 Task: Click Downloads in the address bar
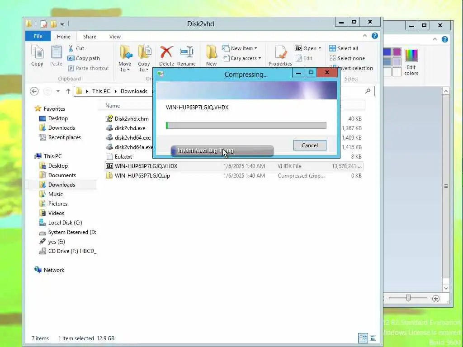click(134, 91)
